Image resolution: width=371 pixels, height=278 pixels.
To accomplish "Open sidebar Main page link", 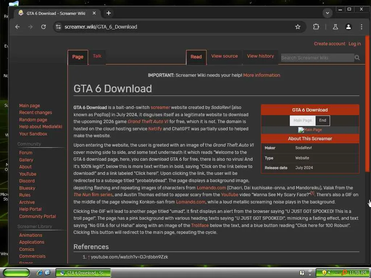I will [x=30, y=106].
